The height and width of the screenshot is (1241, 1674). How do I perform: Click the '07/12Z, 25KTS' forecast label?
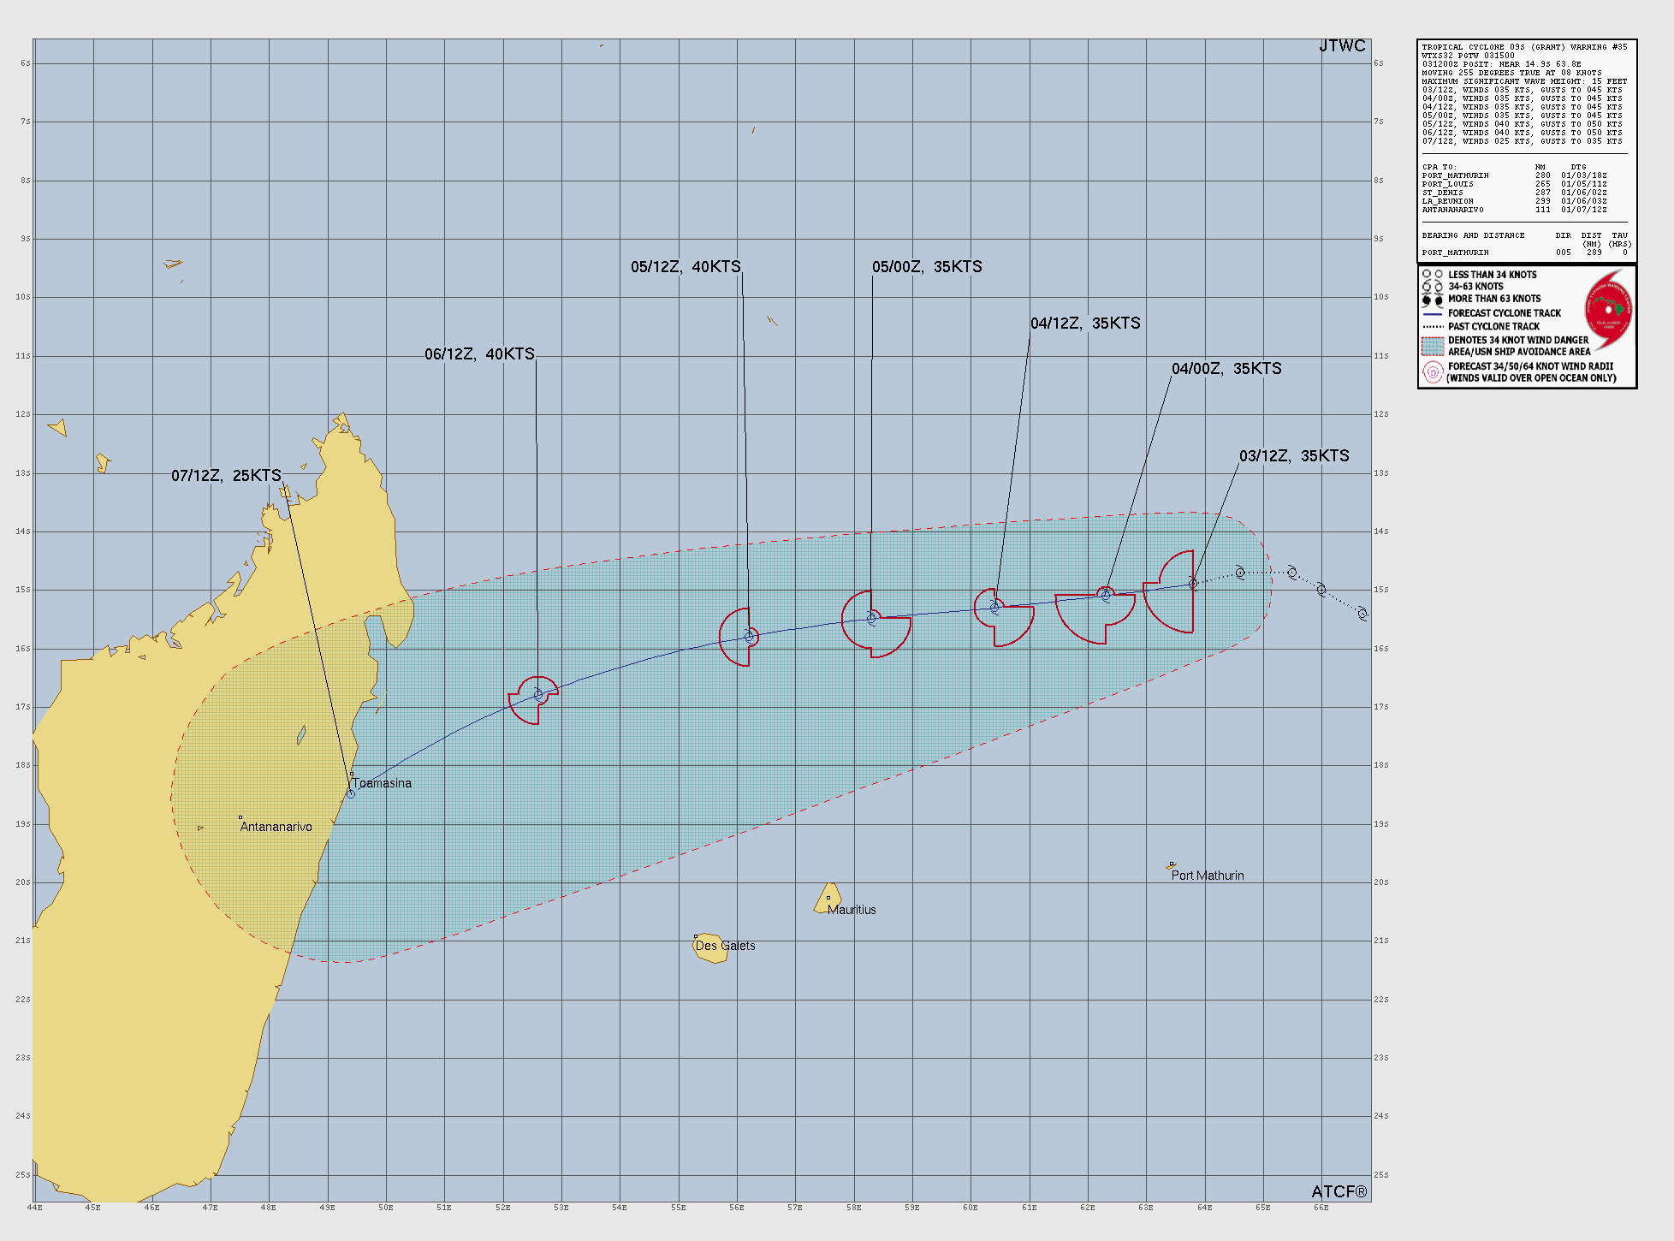point(226,476)
